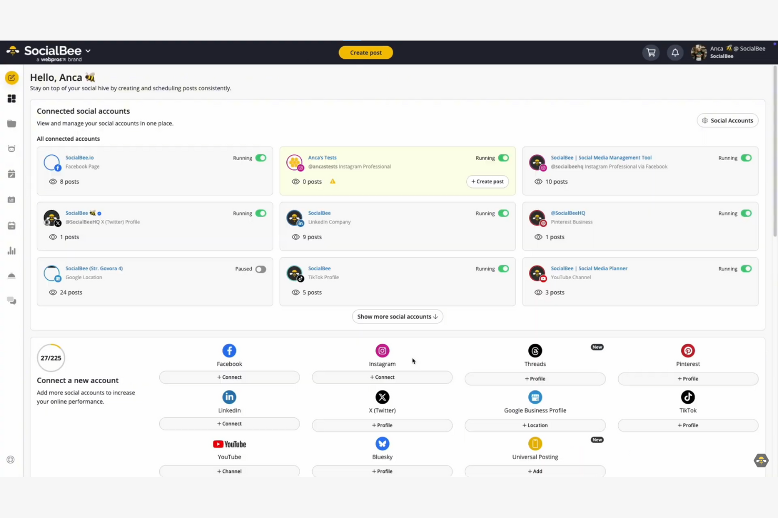778x518 pixels.
Task: Click the notifications bell icon
Action: point(675,52)
